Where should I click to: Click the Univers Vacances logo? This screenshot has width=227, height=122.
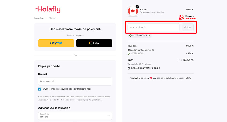tap(187, 17)
